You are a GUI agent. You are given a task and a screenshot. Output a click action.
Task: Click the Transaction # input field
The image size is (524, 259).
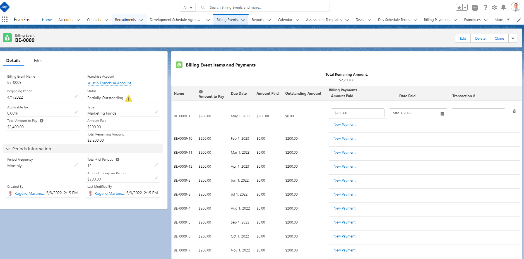pyautogui.click(x=478, y=113)
